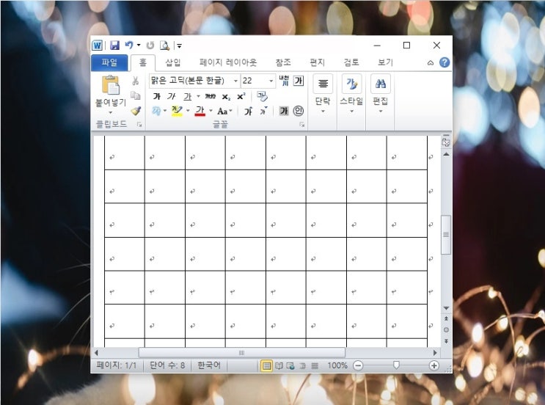Image resolution: width=545 pixels, height=405 pixels.
Task: Switch to Web Layout view
Action: [290, 365]
